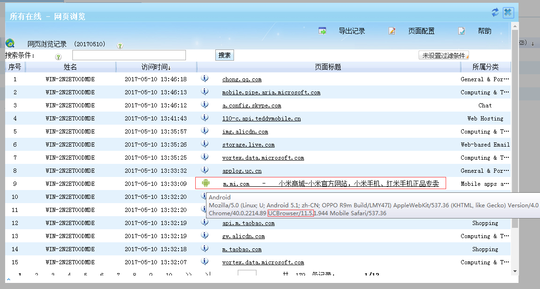The height and width of the screenshot is (289, 540).
Task: Click the 导出记录 export icon
Action: (x=322, y=31)
